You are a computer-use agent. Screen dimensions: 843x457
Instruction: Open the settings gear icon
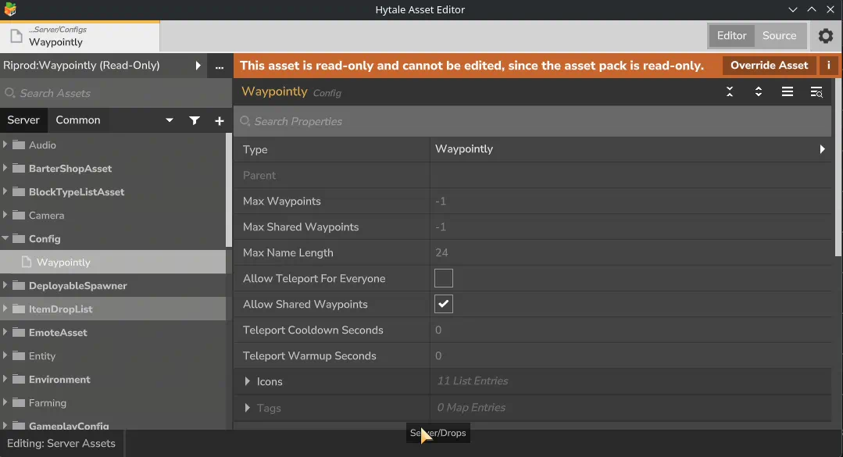click(825, 36)
